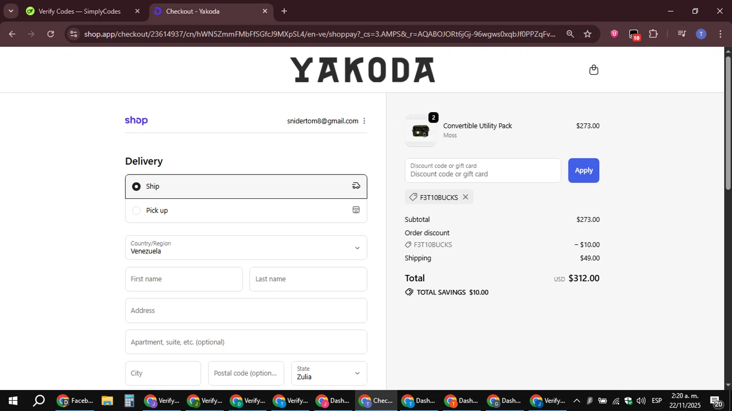Click the Shop Pay logo

136,120
